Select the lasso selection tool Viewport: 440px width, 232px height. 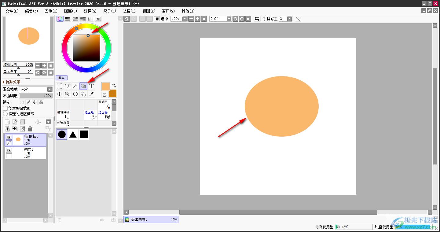(x=68, y=86)
